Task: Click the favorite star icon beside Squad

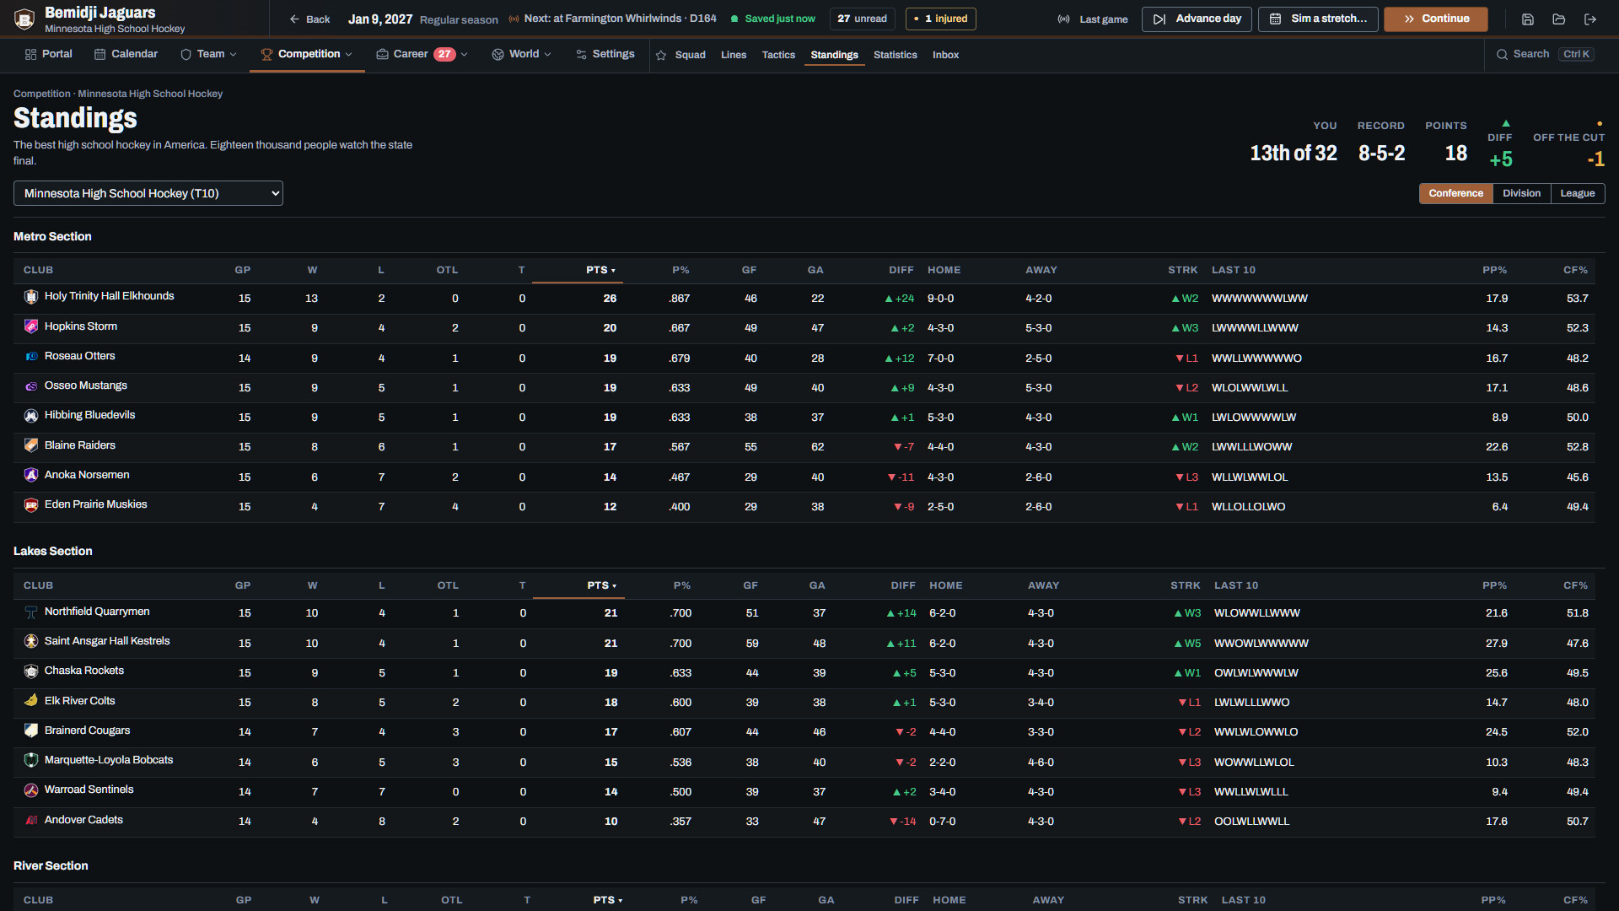Action: 661,55
